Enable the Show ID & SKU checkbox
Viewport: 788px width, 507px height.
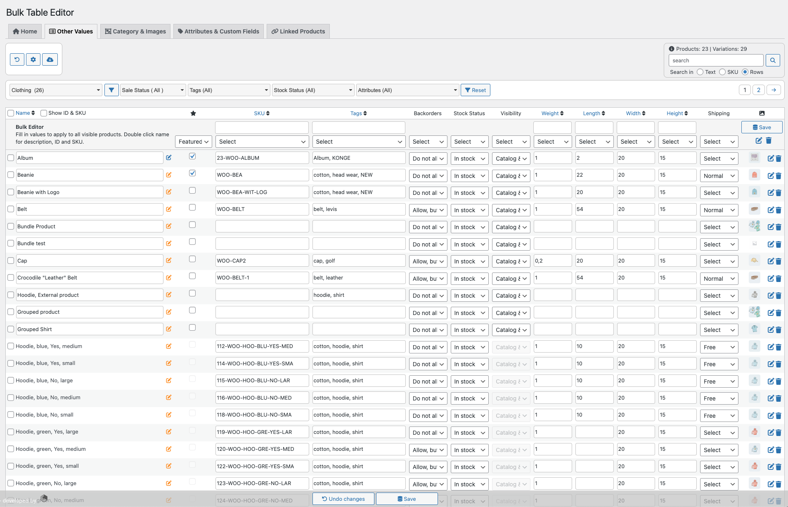tap(43, 113)
